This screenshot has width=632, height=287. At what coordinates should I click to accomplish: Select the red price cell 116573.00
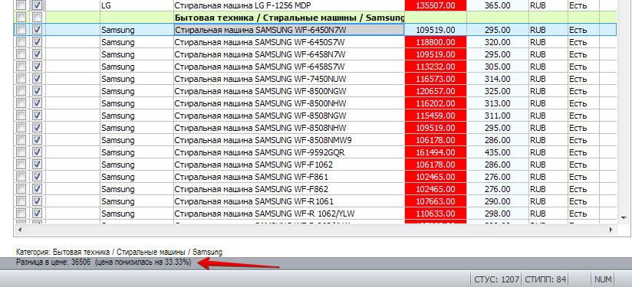436,79
